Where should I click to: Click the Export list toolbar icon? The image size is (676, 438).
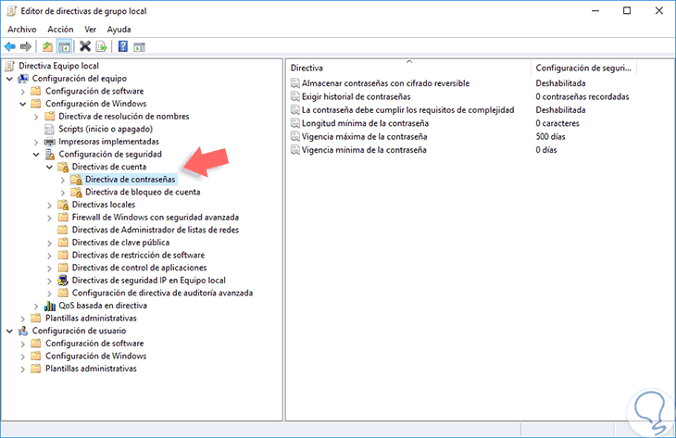coord(101,46)
